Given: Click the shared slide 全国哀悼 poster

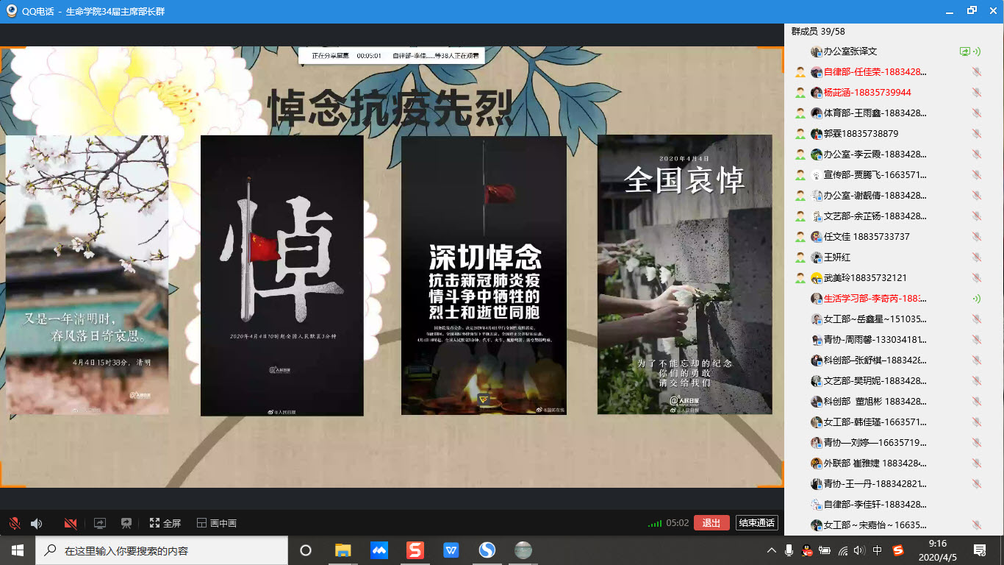Looking at the screenshot, I should click(685, 274).
